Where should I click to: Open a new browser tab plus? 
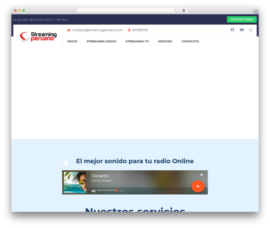click(x=256, y=12)
